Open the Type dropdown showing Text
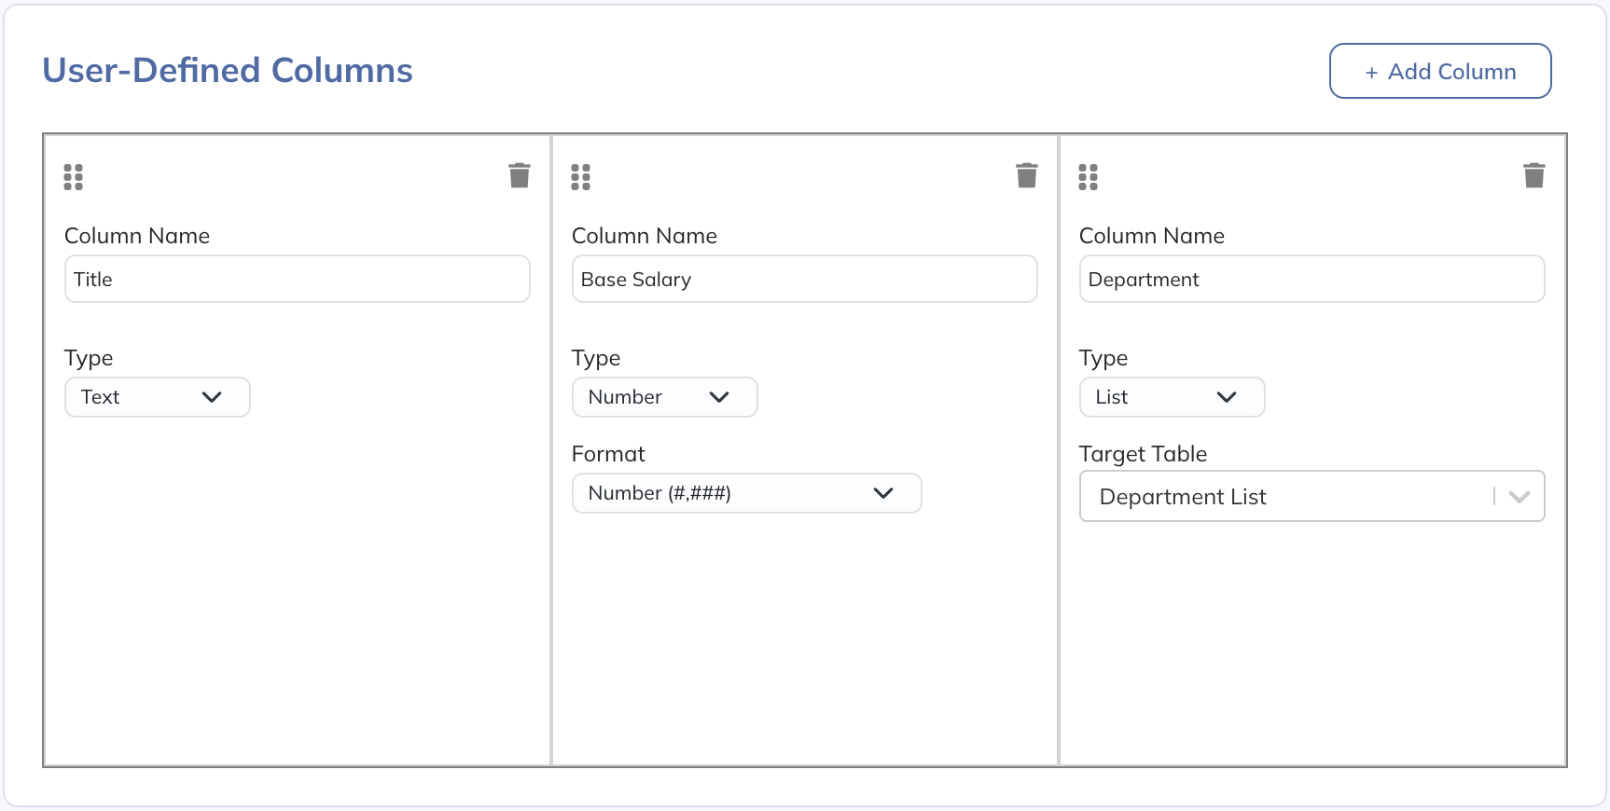Viewport: 1610px width, 811px height. pyautogui.click(x=157, y=397)
